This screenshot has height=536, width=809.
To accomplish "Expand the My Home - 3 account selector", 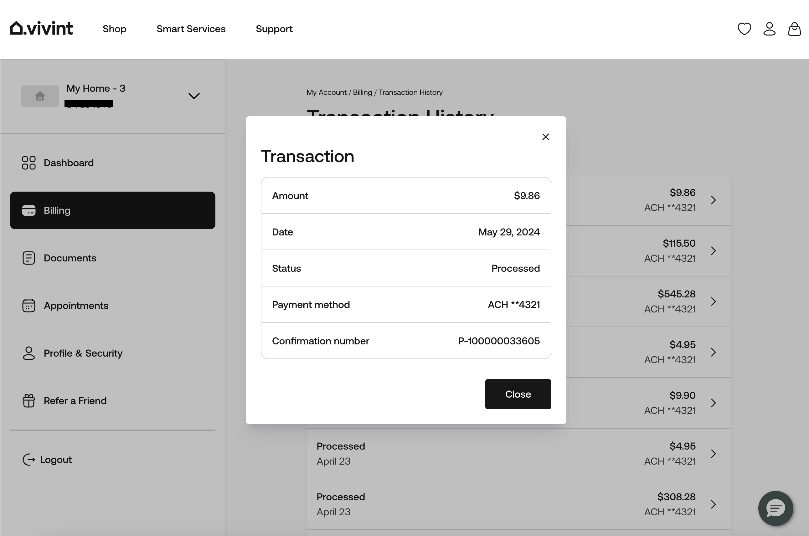I will 194,96.
